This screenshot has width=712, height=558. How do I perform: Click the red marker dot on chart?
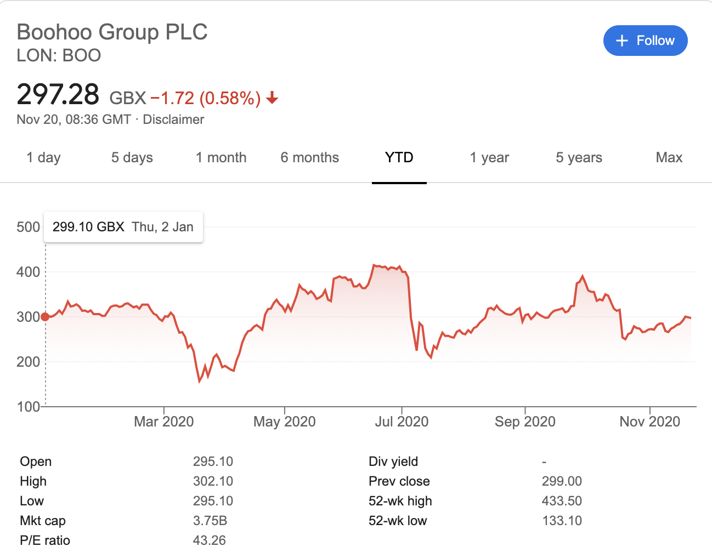(45, 317)
